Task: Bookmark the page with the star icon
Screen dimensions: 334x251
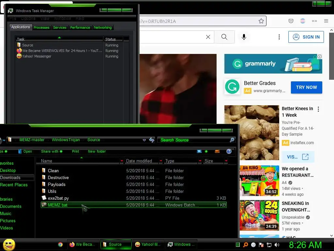Action: click(261, 21)
